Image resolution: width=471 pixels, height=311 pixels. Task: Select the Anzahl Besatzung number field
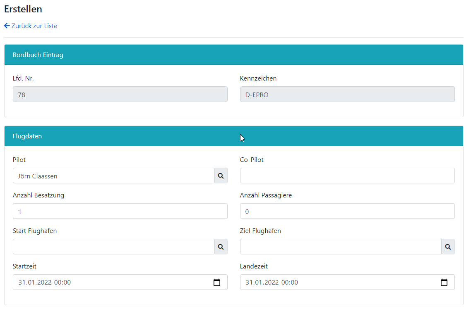(x=120, y=211)
